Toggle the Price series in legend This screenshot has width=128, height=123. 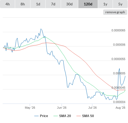click(x=44, y=116)
